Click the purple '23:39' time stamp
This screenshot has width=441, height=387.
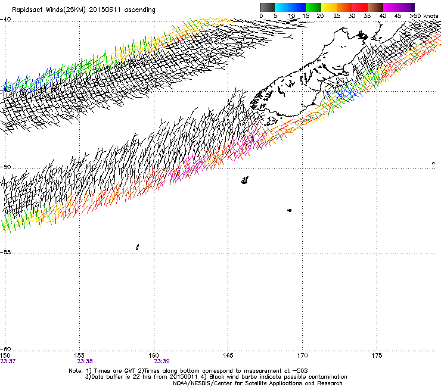pyautogui.click(x=162, y=361)
